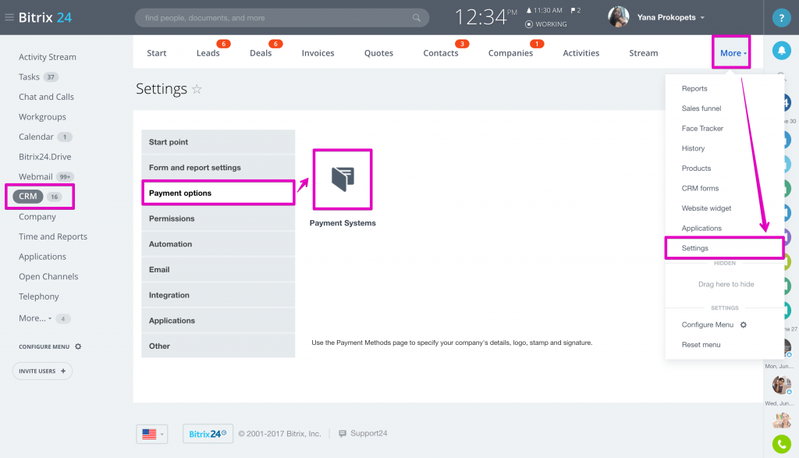Go to the Stream tab
This screenshot has width=799, height=458.
point(644,53)
